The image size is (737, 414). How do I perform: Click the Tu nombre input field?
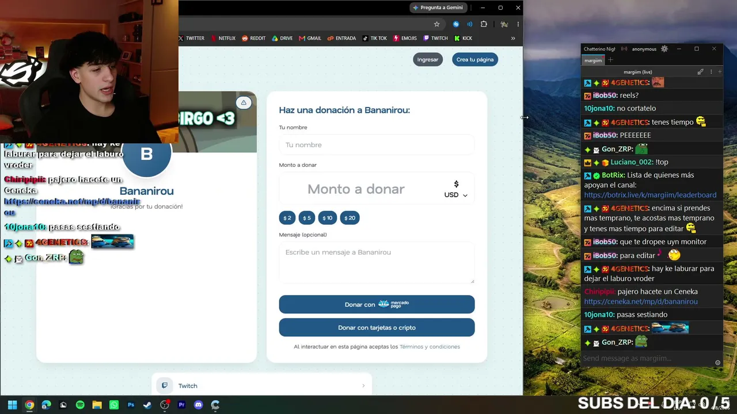pyautogui.click(x=377, y=145)
